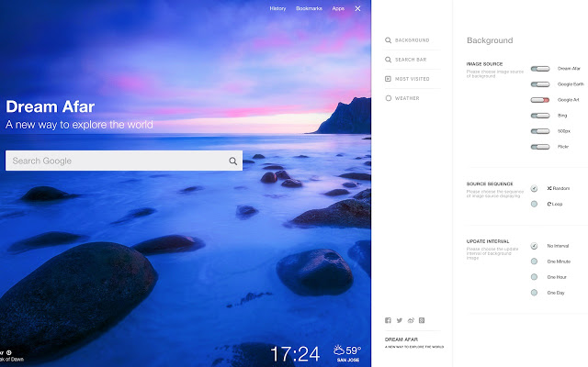This screenshot has height=367, width=588.
Task: Select the Loop source sequence option
Action: pyautogui.click(x=534, y=204)
